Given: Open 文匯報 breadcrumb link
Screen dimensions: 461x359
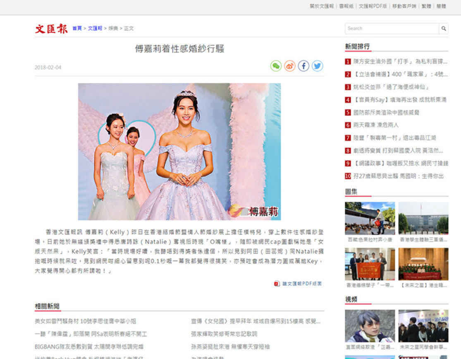Looking at the screenshot, I should (95, 29).
